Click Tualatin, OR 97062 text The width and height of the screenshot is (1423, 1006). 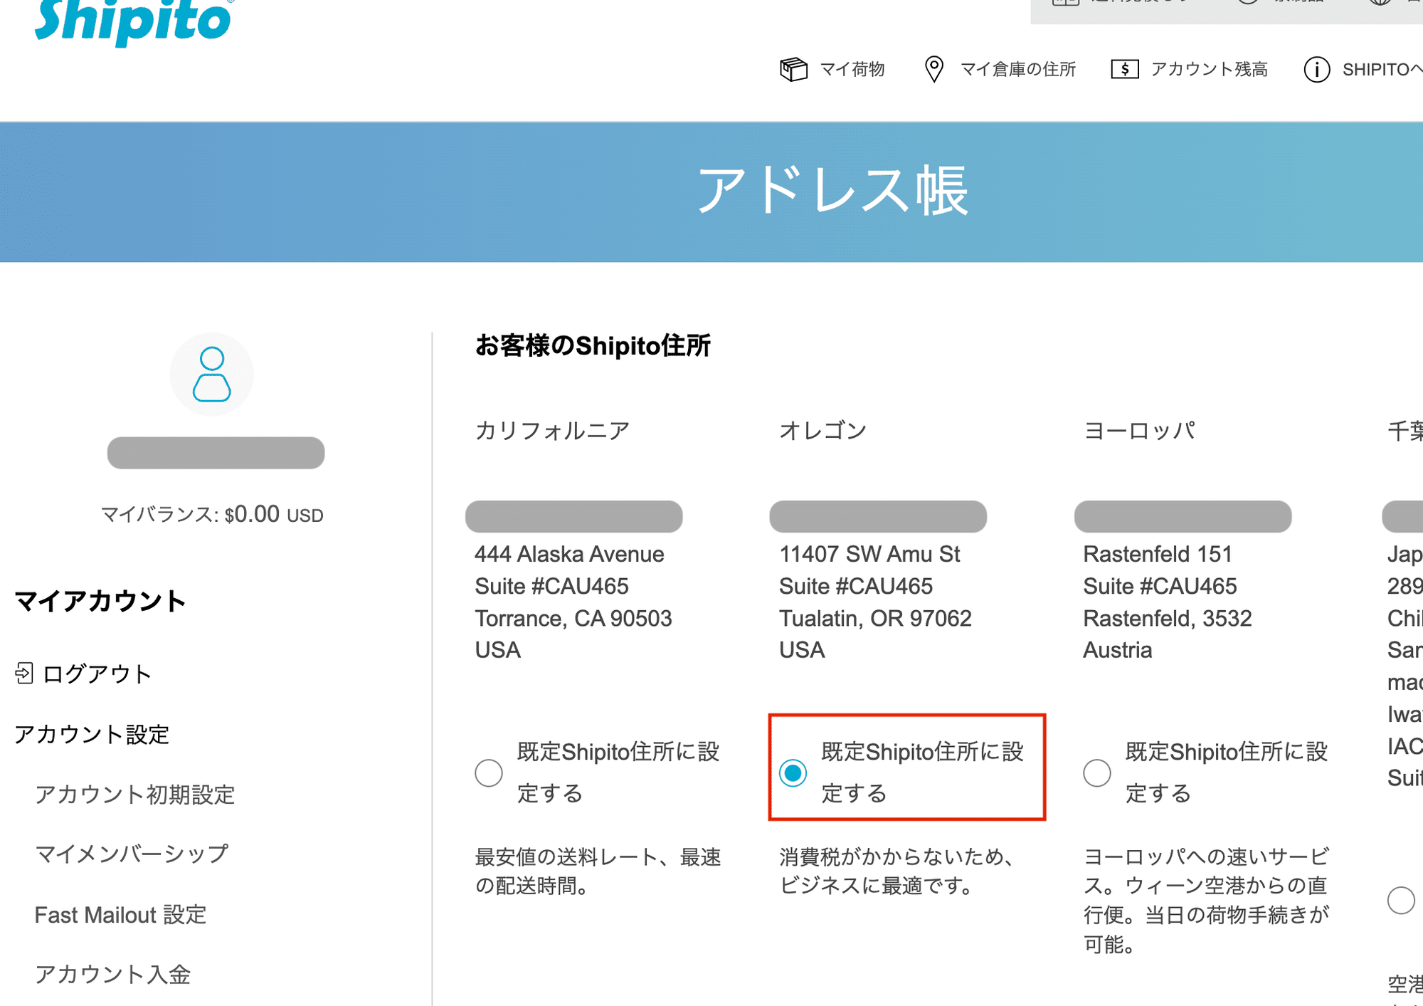coord(875,618)
